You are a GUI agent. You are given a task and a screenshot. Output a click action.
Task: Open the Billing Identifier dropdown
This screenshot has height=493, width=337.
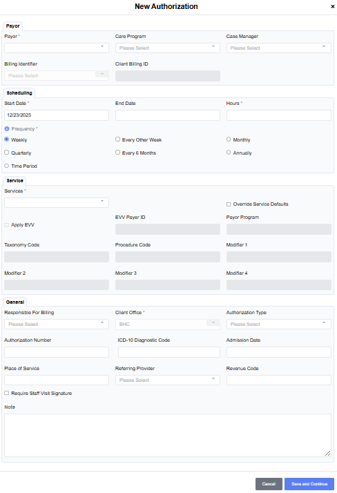pos(57,75)
